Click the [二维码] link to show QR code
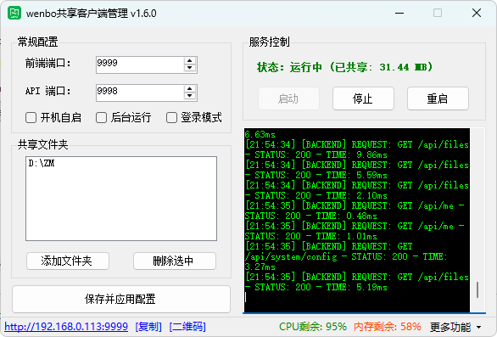 point(187,327)
